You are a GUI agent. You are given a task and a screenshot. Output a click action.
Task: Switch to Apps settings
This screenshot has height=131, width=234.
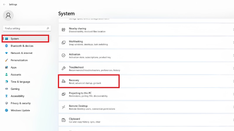[x=13, y=68]
